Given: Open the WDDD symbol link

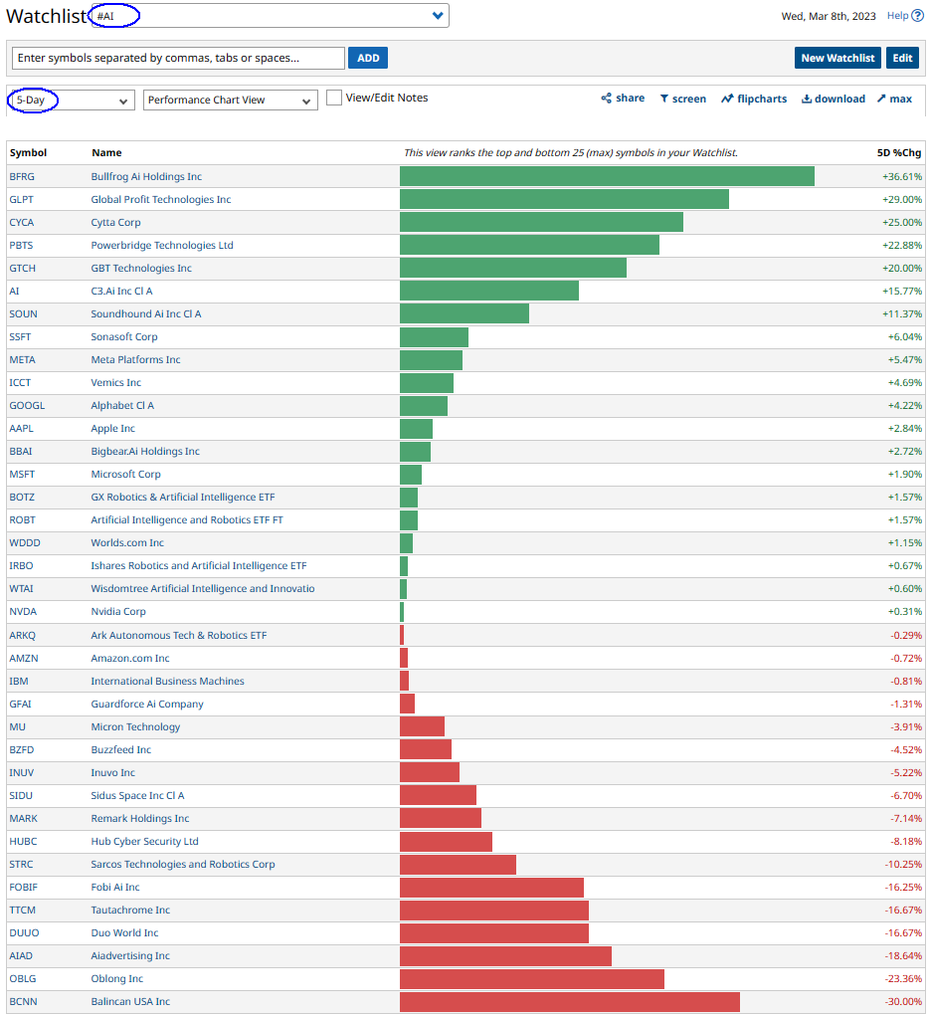Looking at the screenshot, I should tap(25, 543).
